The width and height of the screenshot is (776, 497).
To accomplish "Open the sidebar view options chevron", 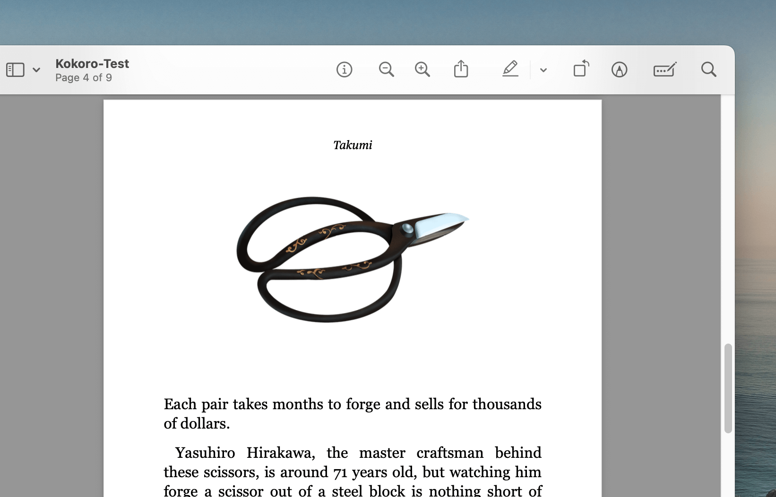I will pos(36,70).
